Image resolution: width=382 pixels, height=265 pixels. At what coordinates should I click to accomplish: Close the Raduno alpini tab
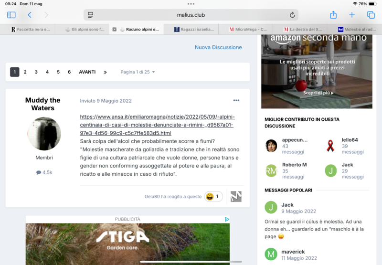[x=115, y=29]
